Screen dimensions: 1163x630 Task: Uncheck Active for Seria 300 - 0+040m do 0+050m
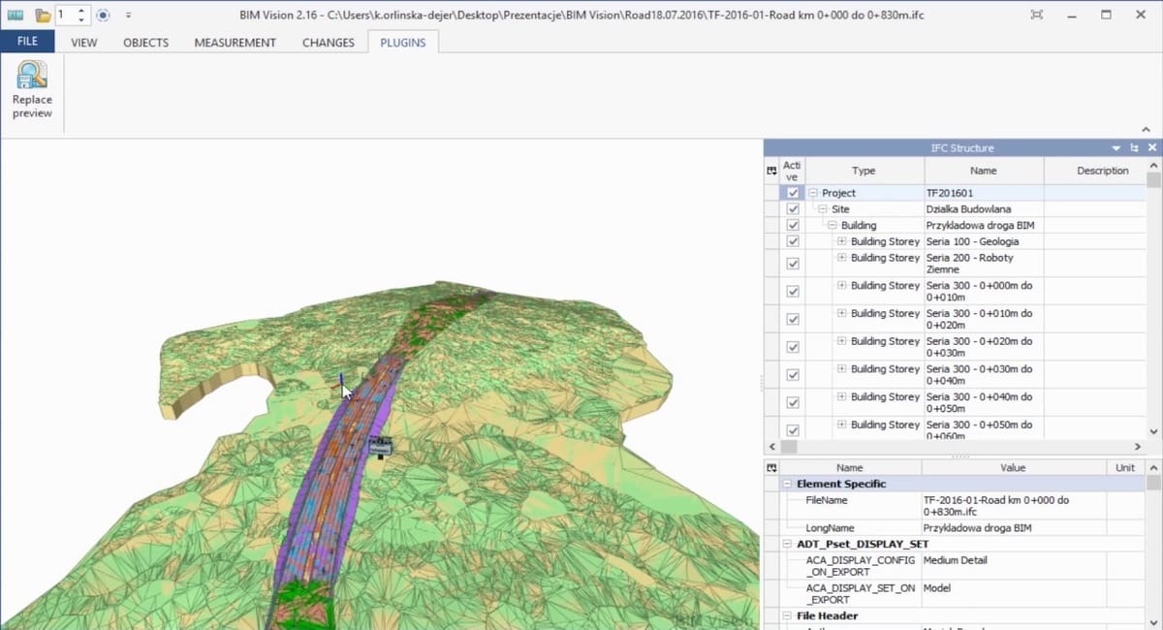[793, 403]
